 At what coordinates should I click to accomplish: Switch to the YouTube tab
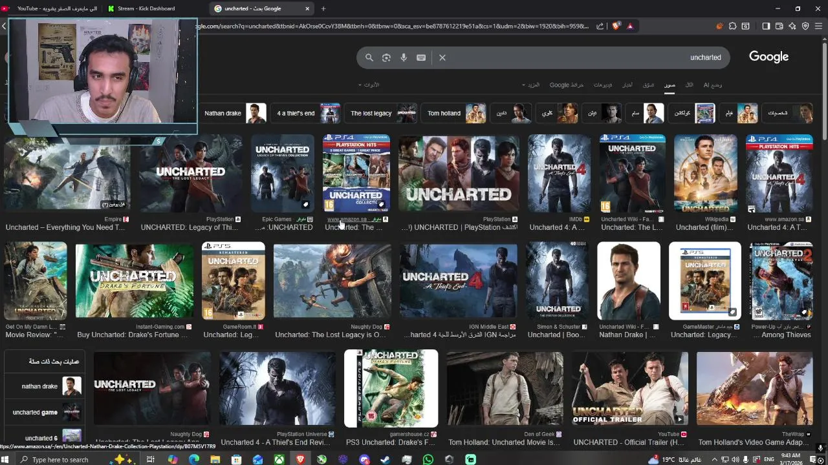52,8
